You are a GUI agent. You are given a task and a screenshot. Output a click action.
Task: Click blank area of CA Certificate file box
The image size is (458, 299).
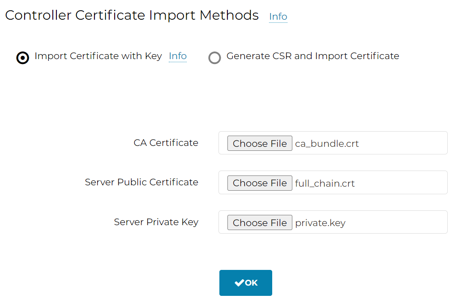click(403, 143)
